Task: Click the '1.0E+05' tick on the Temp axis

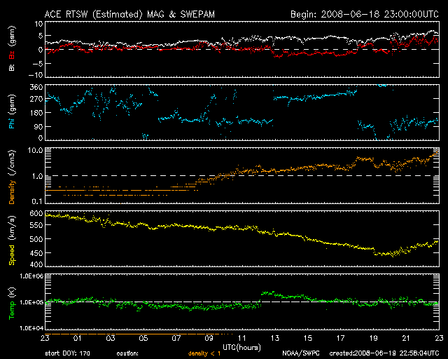Action: 31,302
